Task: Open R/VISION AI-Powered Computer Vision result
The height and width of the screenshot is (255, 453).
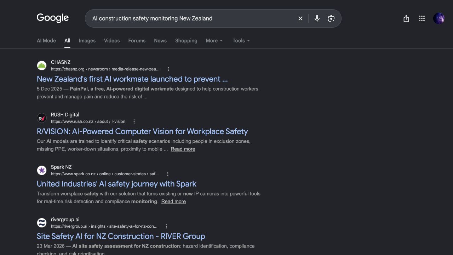Action: pyautogui.click(x=142, y=131)
